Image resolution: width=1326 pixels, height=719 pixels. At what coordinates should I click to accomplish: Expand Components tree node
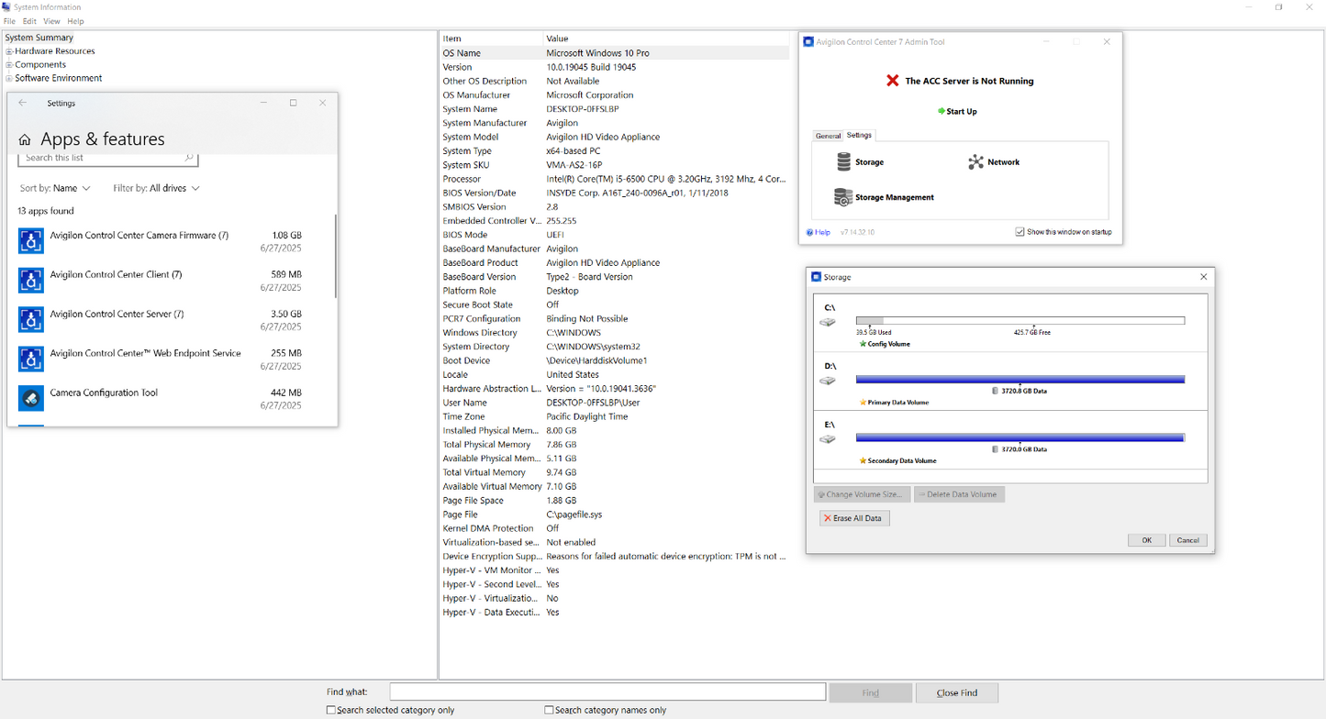point(9,65)
